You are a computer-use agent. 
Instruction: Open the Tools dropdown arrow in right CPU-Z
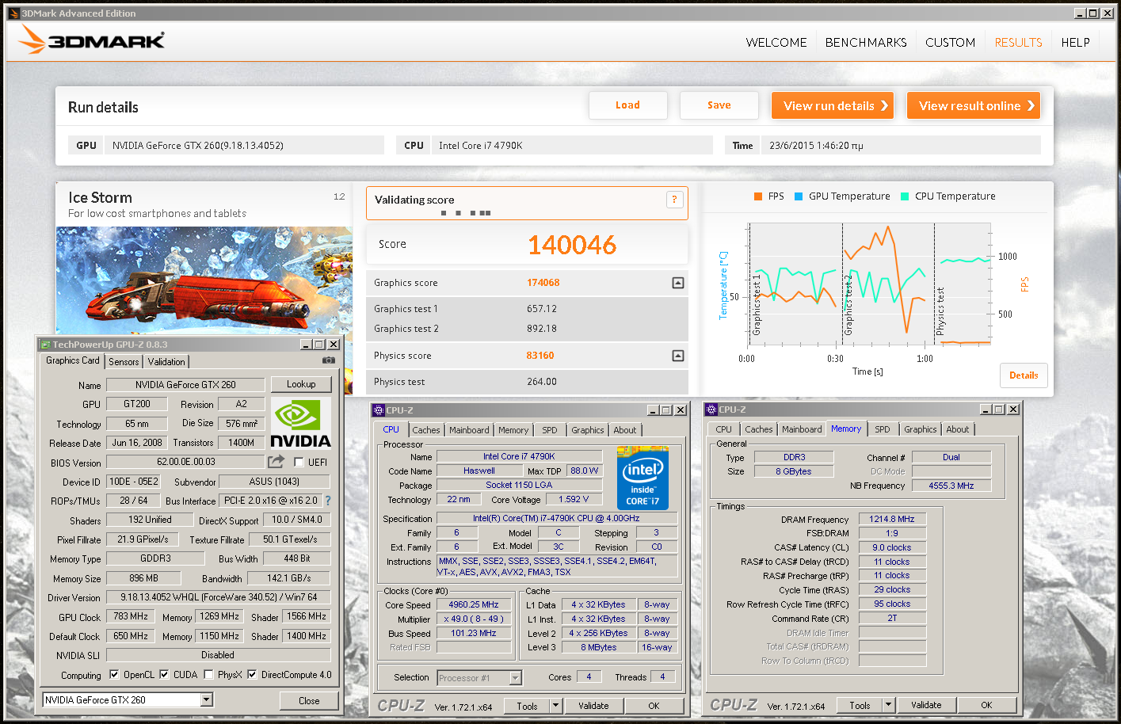888,704
